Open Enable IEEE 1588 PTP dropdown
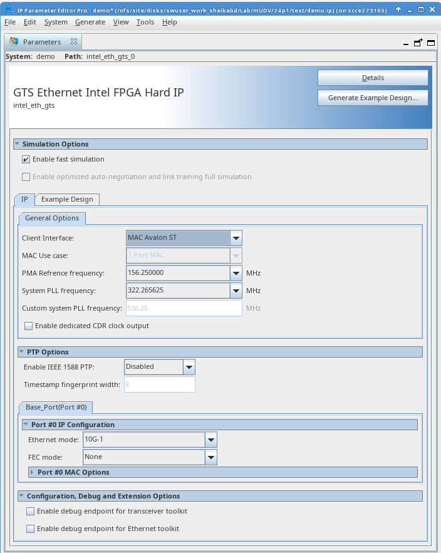The height and width of the screenshot is (553, 441). tap(189, 367)
